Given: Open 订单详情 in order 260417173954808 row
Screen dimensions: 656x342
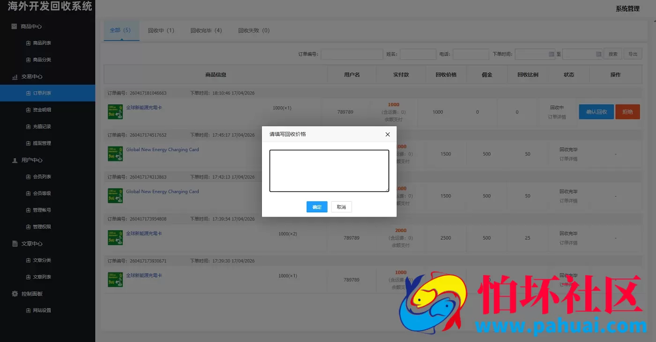Looking at the screenshot, I should (x=568, y=243).
